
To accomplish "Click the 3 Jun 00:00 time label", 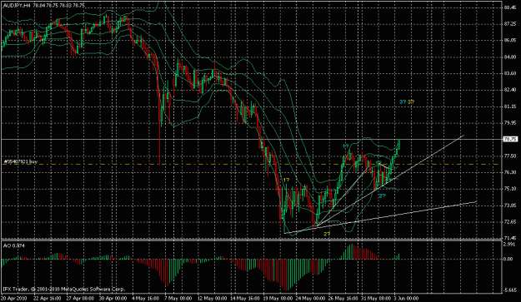I will coord(406,298).
